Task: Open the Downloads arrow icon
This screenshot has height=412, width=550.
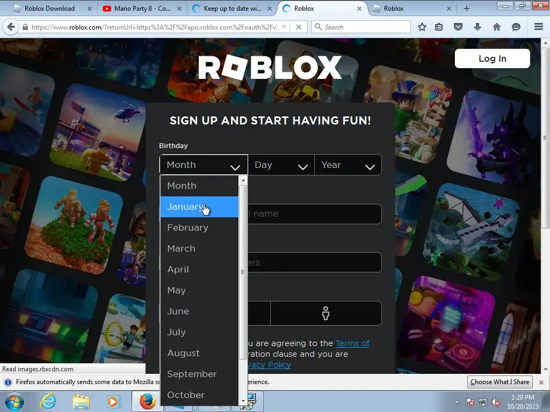Action: pyautogui.click(x=477, y=27)
